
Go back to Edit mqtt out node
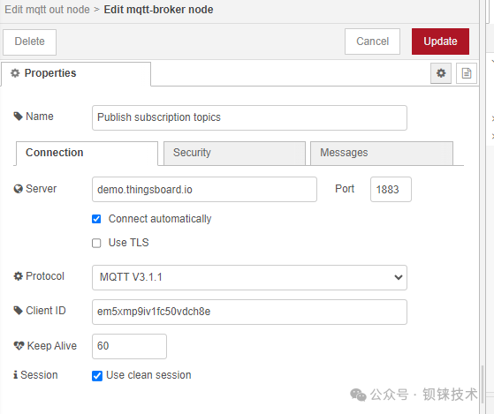click(47, 10)
